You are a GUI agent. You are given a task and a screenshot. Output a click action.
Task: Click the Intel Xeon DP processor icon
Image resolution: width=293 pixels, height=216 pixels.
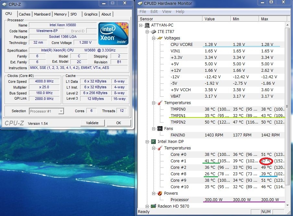pyautogui.click(x=153, y=142)
